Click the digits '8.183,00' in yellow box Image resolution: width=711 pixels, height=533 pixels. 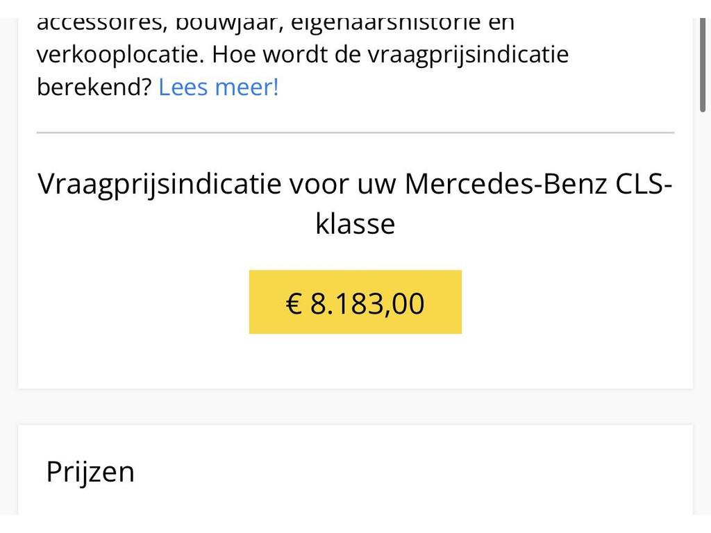pyautogui.click(x=367, y=304)
